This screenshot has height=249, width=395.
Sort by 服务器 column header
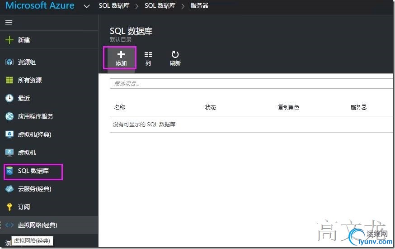pyautogui.click(x=358, y=107)
